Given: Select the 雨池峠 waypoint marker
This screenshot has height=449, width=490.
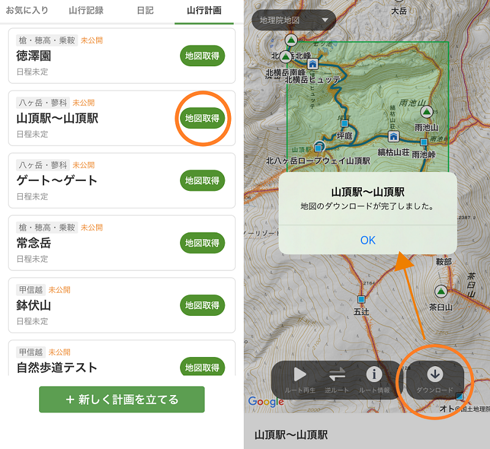Looking at the screenshot, I should coord(424,142).
